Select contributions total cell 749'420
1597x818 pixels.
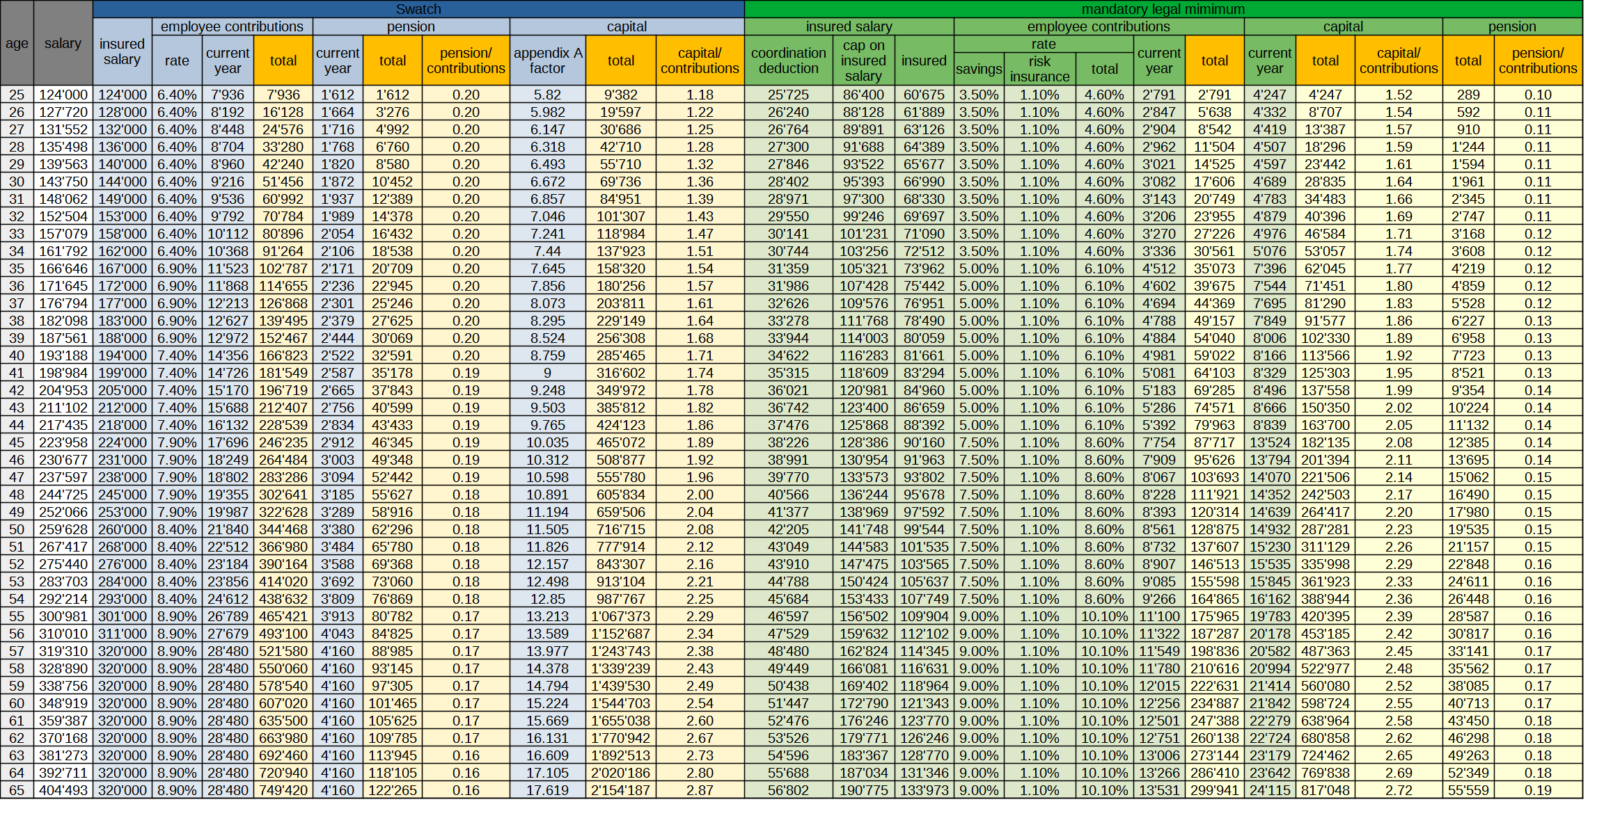283,790
